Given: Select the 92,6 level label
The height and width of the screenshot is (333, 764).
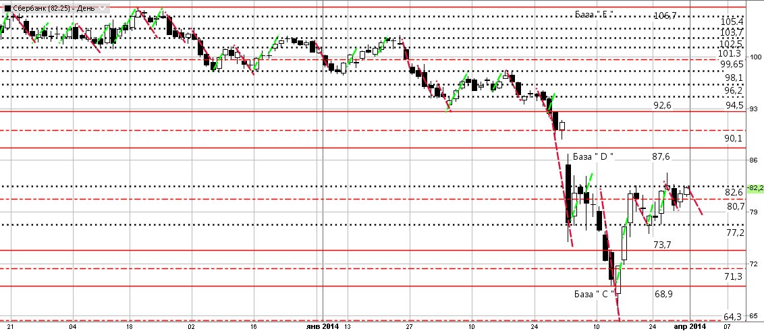Looking at the screenshot, I should tap(664, 106).
